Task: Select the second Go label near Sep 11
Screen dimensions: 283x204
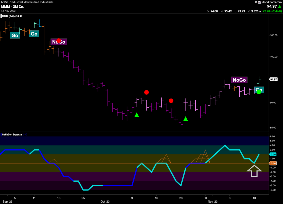Action: pyautogui.click(x=34, y=34)
